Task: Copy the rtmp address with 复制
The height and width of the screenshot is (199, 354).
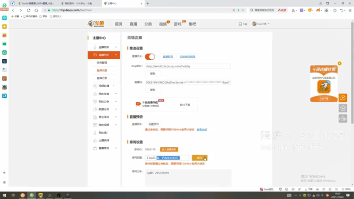Action: tap(153, 73)
